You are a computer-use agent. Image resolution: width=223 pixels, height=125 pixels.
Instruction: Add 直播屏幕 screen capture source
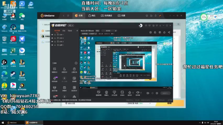pos(99,93)
